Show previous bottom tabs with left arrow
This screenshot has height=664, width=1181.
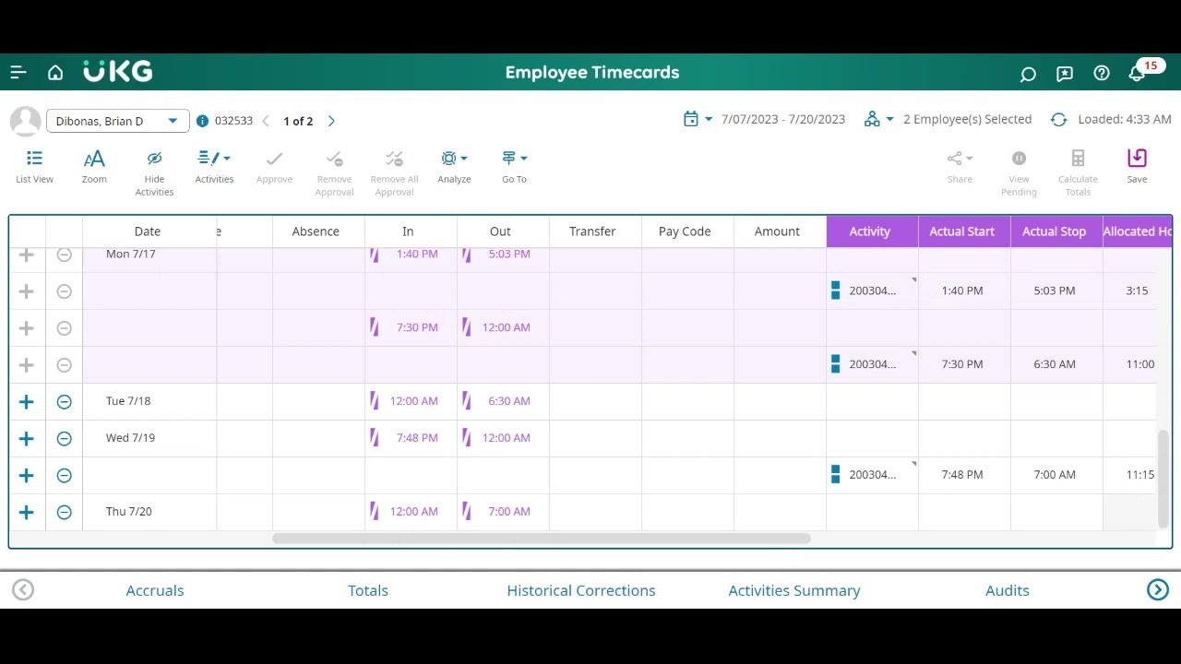[23, 589]
